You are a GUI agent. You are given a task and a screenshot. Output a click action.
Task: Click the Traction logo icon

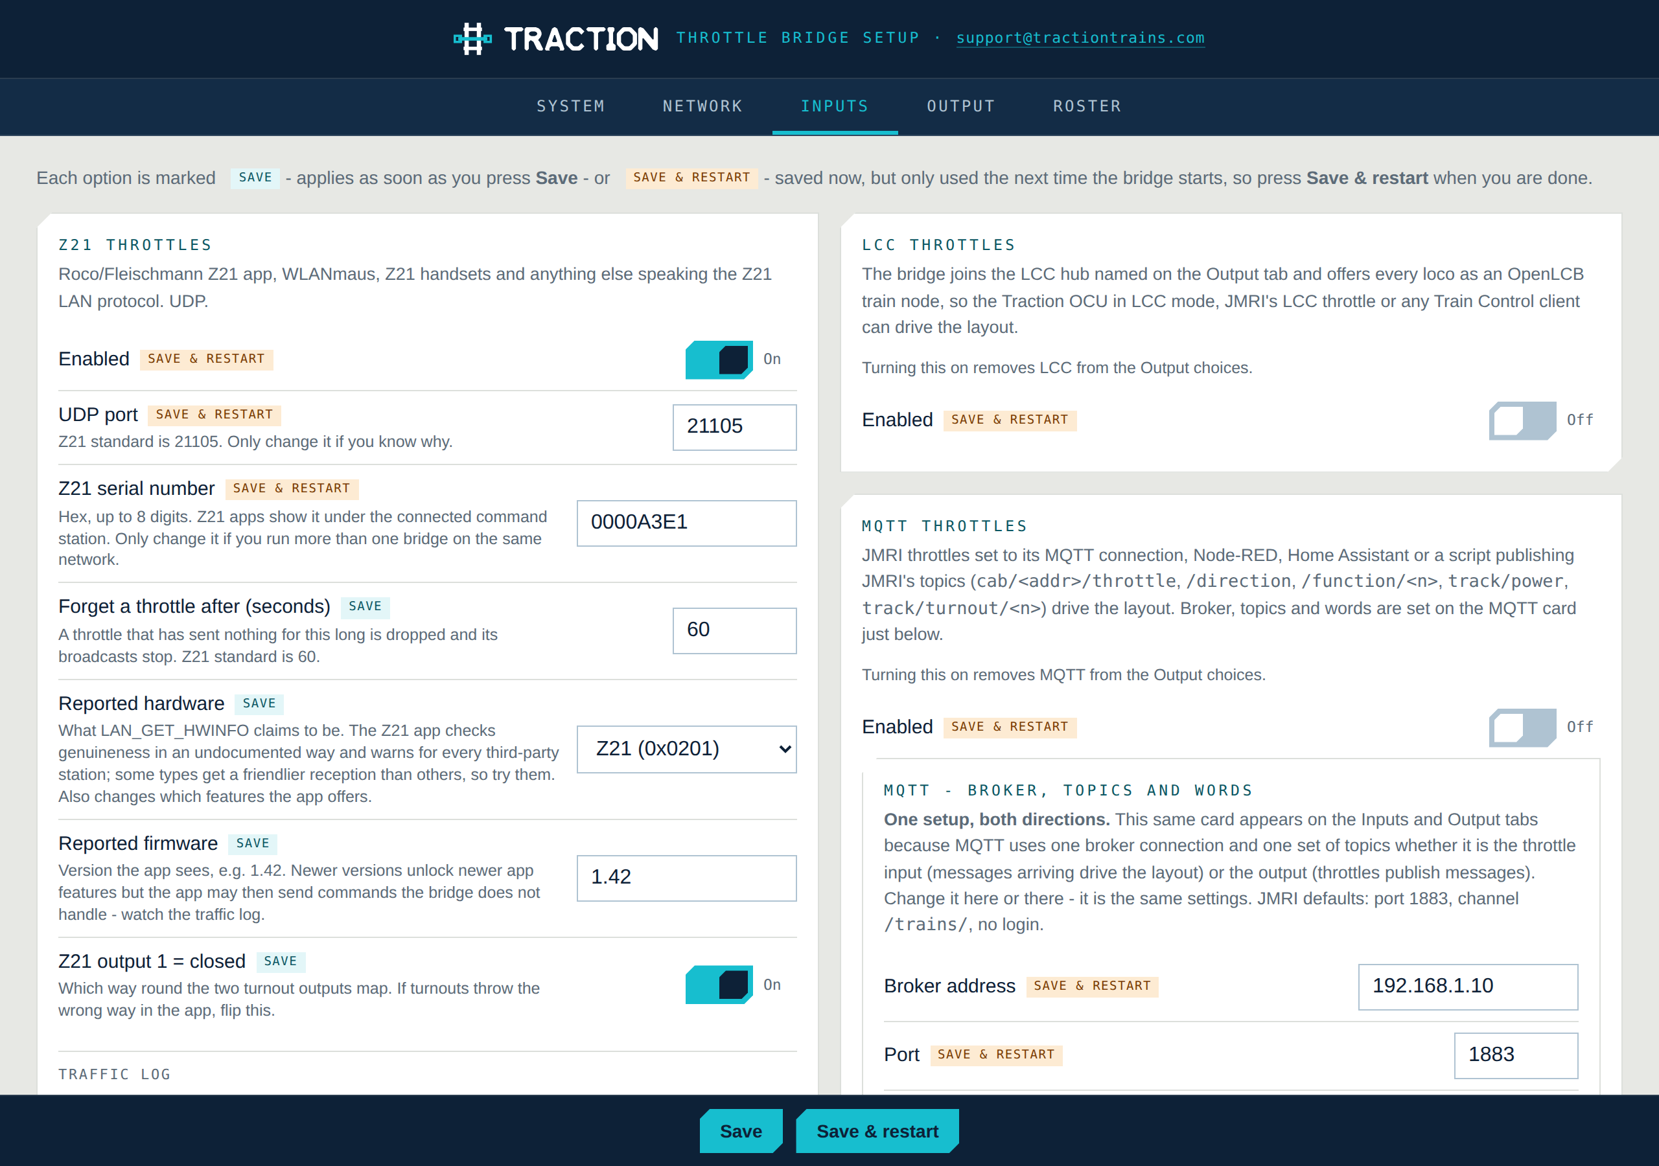coord(472,38)
